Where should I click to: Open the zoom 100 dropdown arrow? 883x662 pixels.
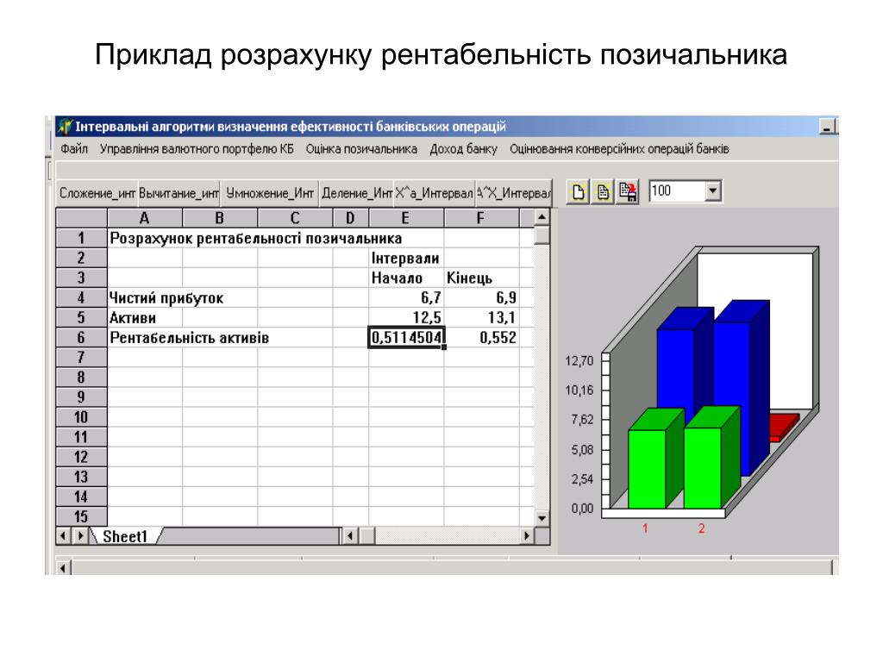click(x=713, y=190)
